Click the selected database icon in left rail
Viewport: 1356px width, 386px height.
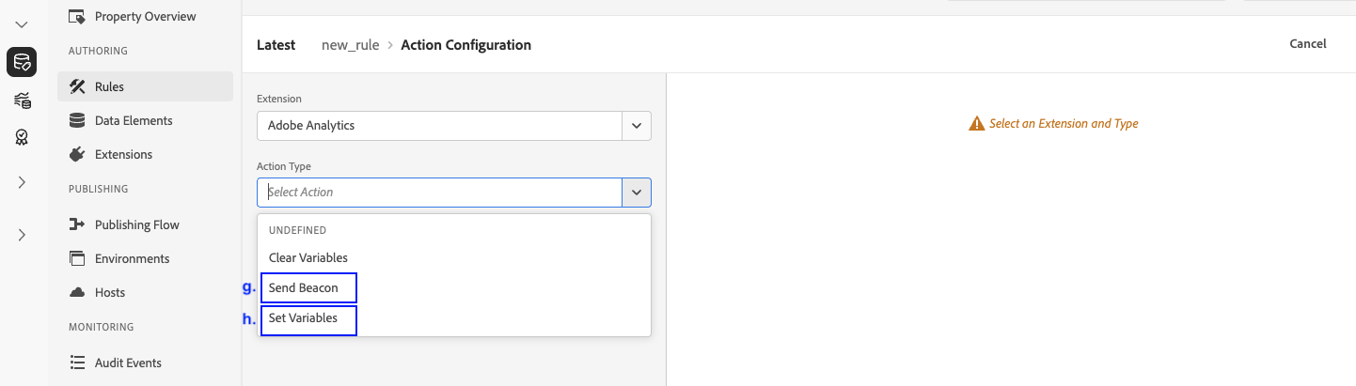22,63
